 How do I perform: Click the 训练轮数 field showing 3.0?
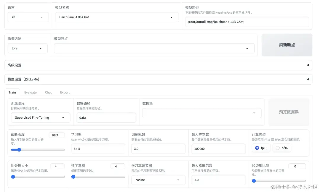coord(158,149)
